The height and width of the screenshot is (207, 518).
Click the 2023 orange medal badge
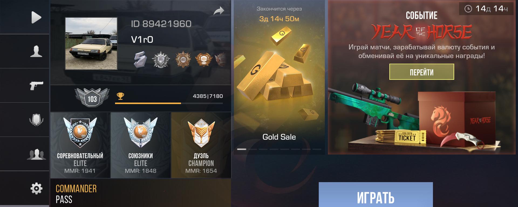(204, 59)
